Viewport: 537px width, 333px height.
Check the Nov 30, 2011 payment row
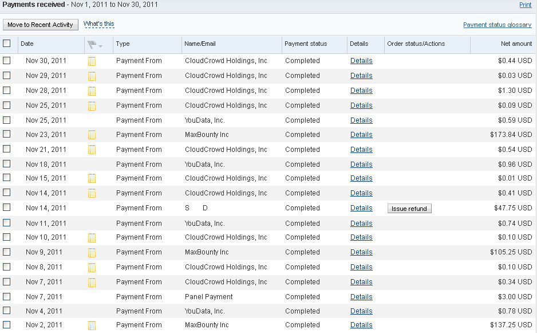coord(6,60)
